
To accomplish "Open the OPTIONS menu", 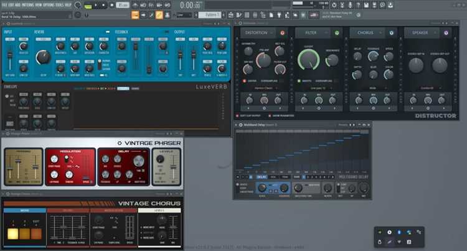I will pos(49,5).
